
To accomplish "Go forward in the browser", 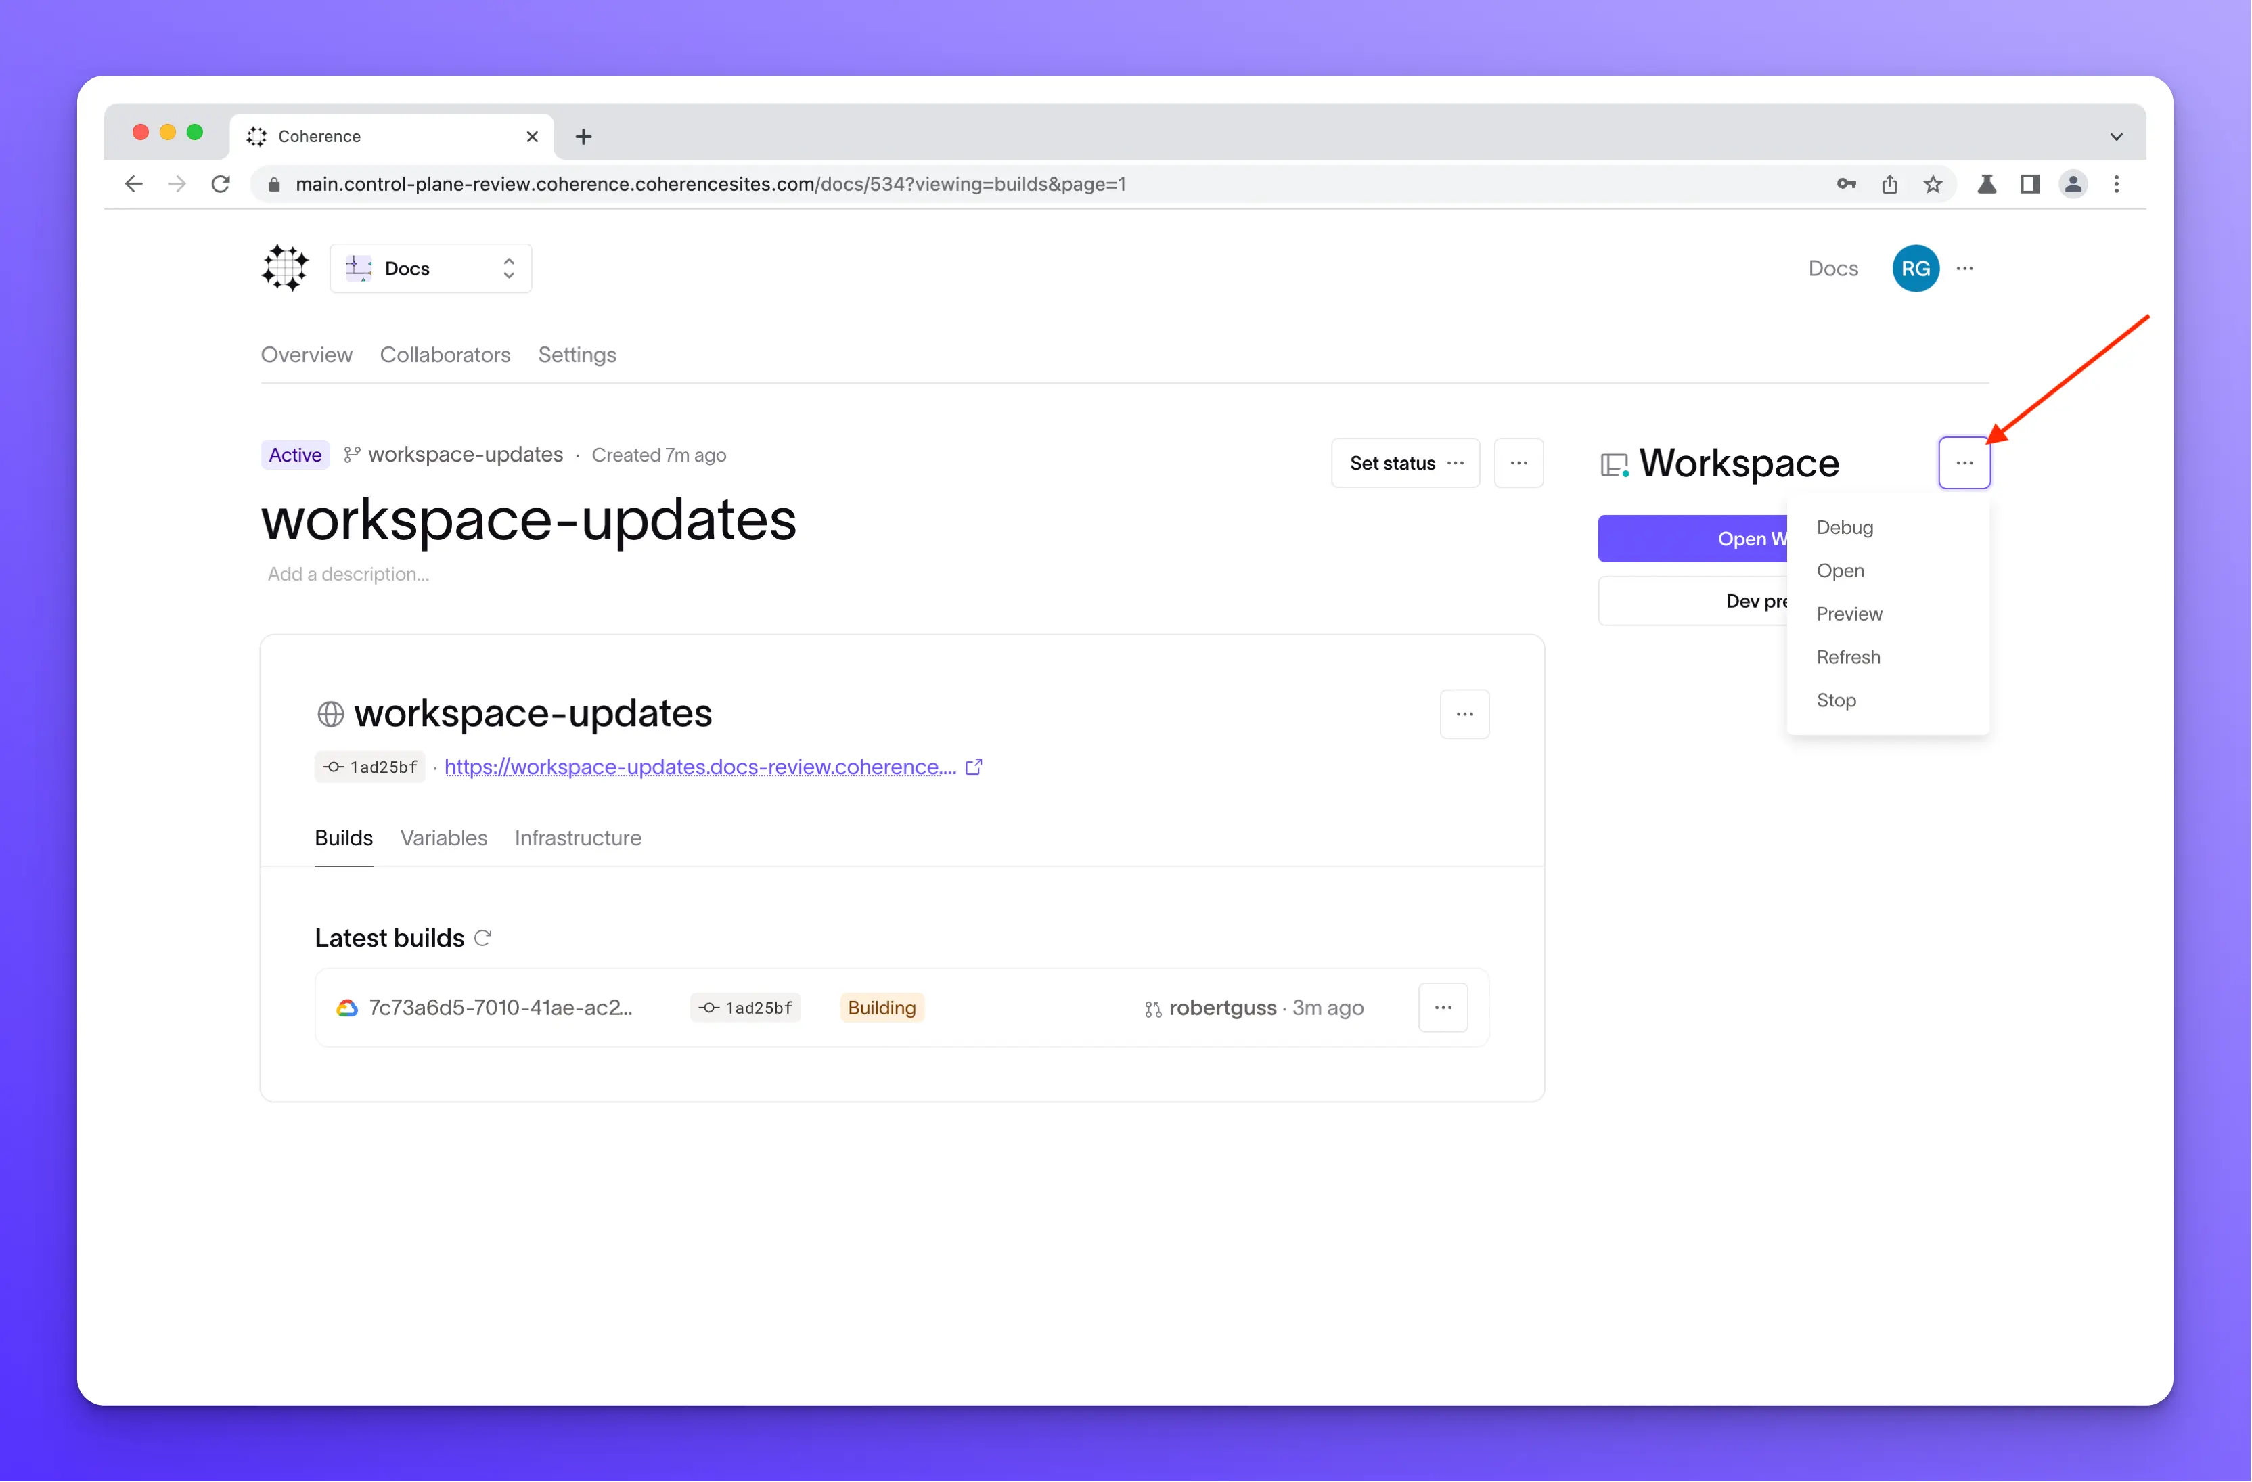I will pos(177,185).
